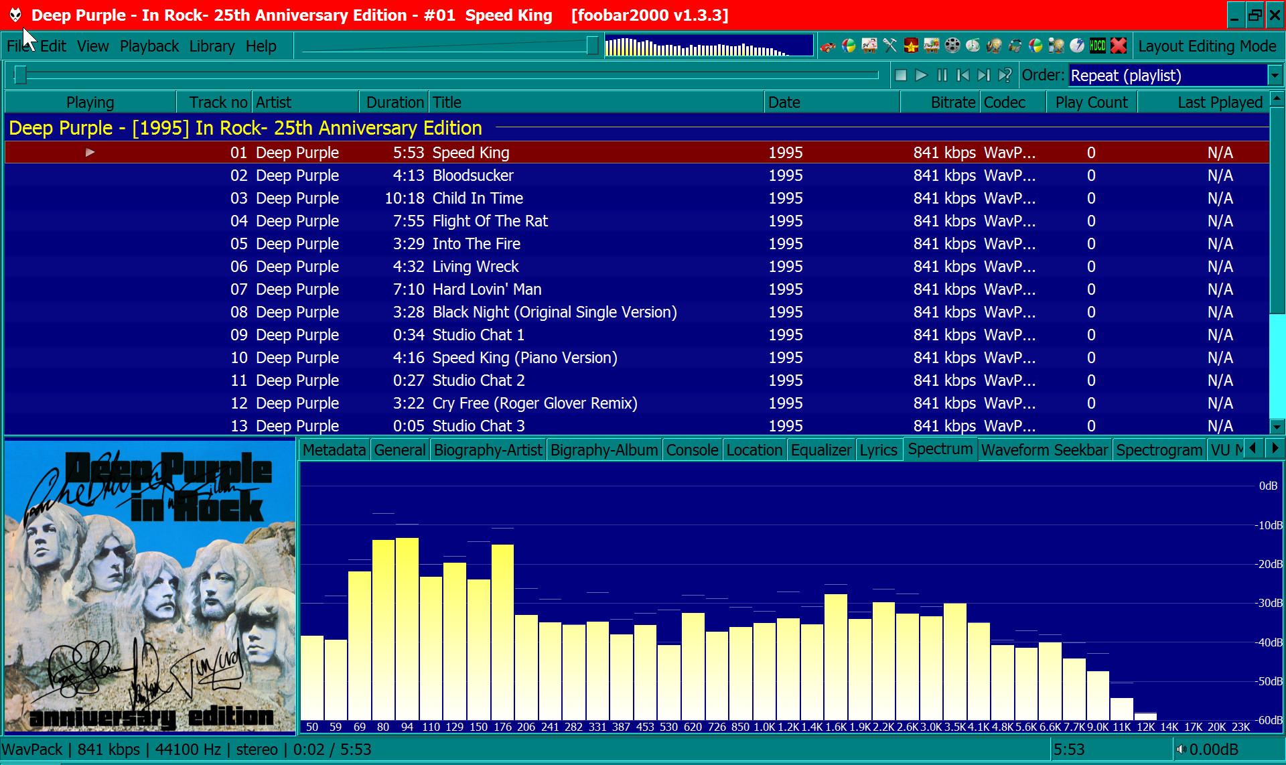1286x765 pixels.
Task: Adjust the volume slider handle
Action: (x=592, y=46)
